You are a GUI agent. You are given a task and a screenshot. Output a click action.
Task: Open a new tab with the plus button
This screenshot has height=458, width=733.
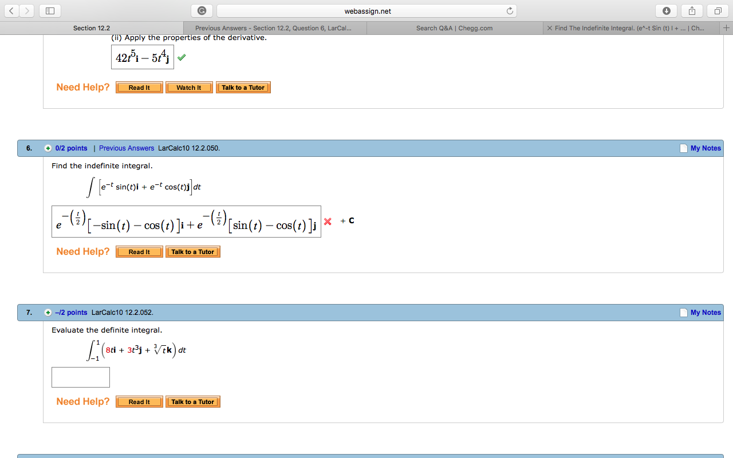(726, 27)
